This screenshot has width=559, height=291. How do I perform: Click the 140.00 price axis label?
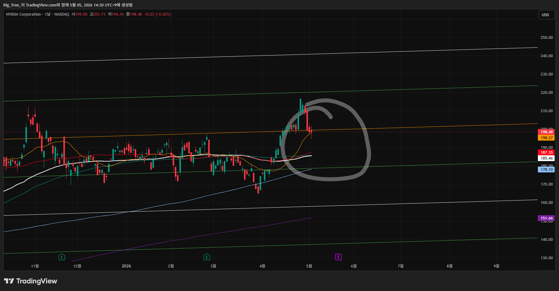[x=547, y=240]
